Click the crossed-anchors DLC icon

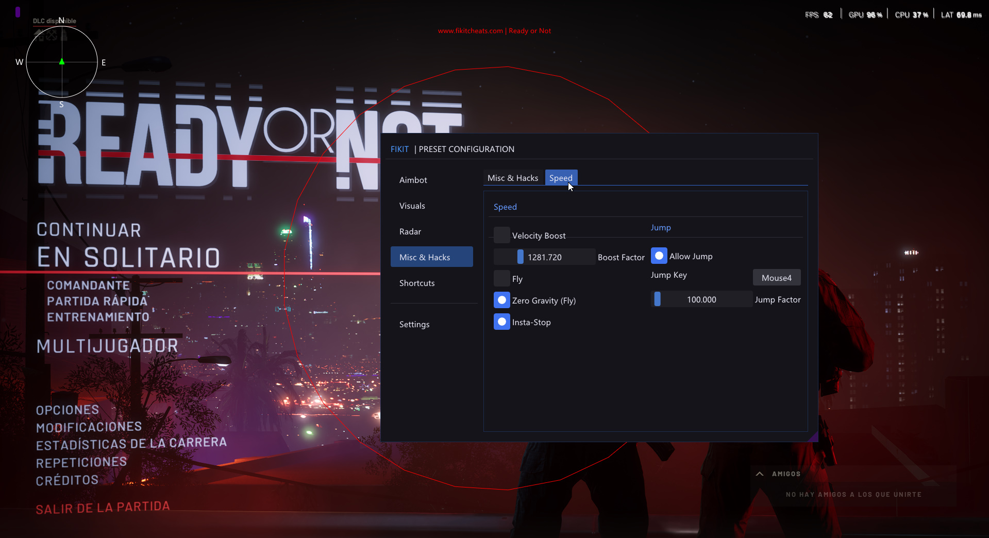pos(51,35)
